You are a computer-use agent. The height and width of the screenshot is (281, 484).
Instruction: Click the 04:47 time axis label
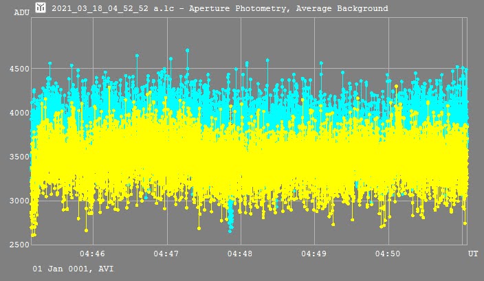[166, 254]
